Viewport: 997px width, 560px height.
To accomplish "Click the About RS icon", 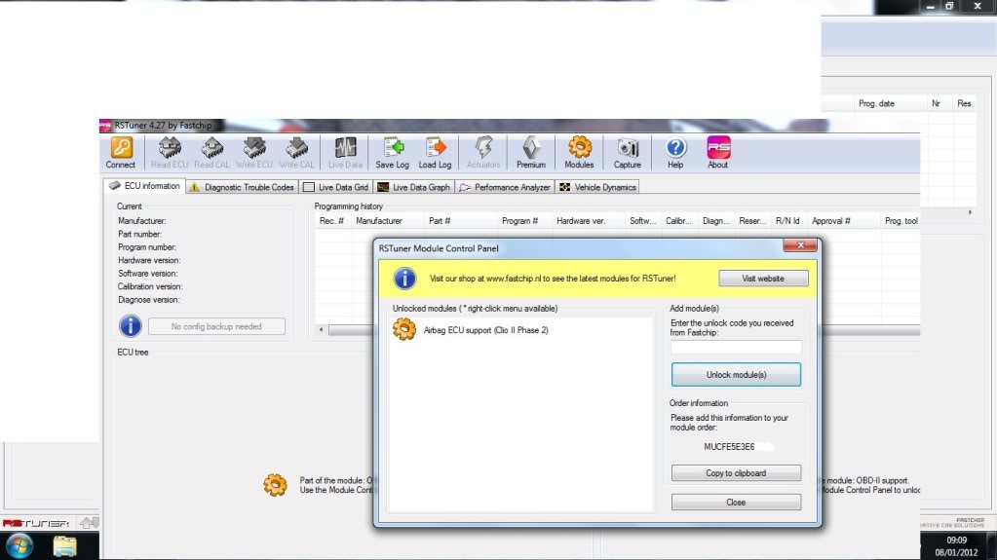I will tap(718, 149).
